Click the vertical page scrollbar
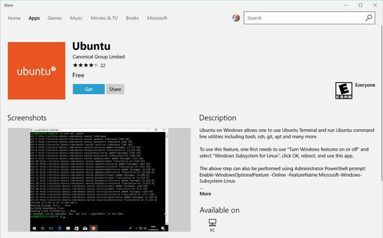Image resolution: width=383 pixels, height=238 pixels. tap(382, 102)
